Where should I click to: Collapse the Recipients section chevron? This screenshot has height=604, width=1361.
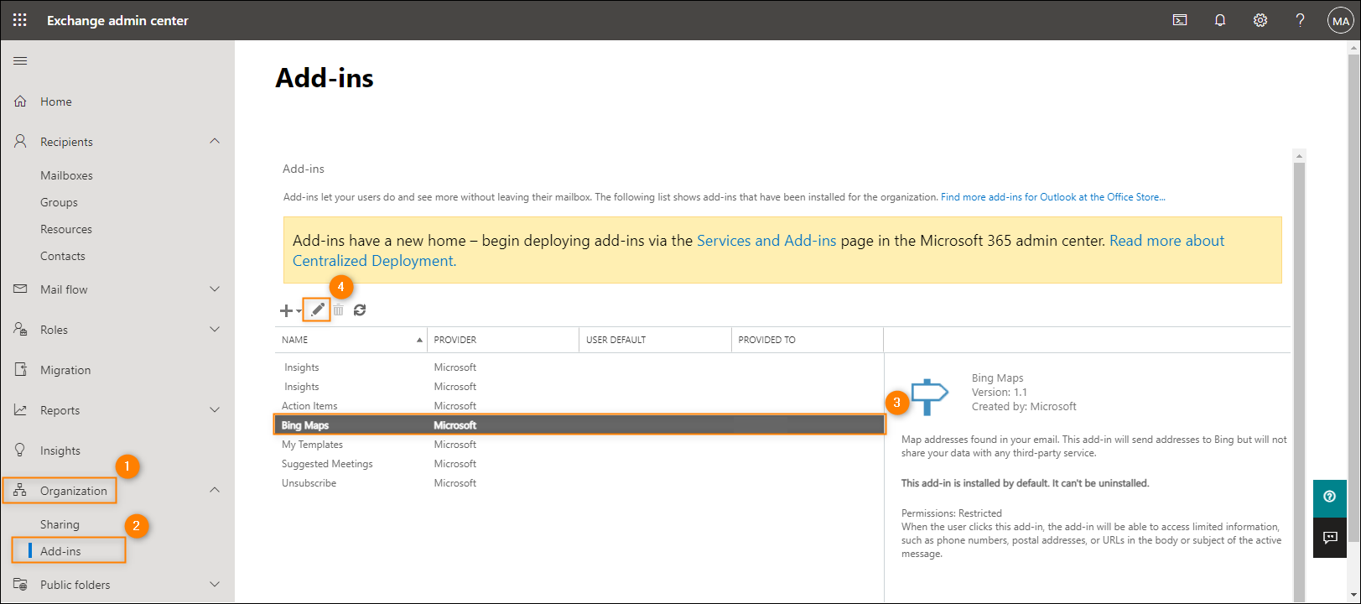pyautogui.click(x=215, y=141)
